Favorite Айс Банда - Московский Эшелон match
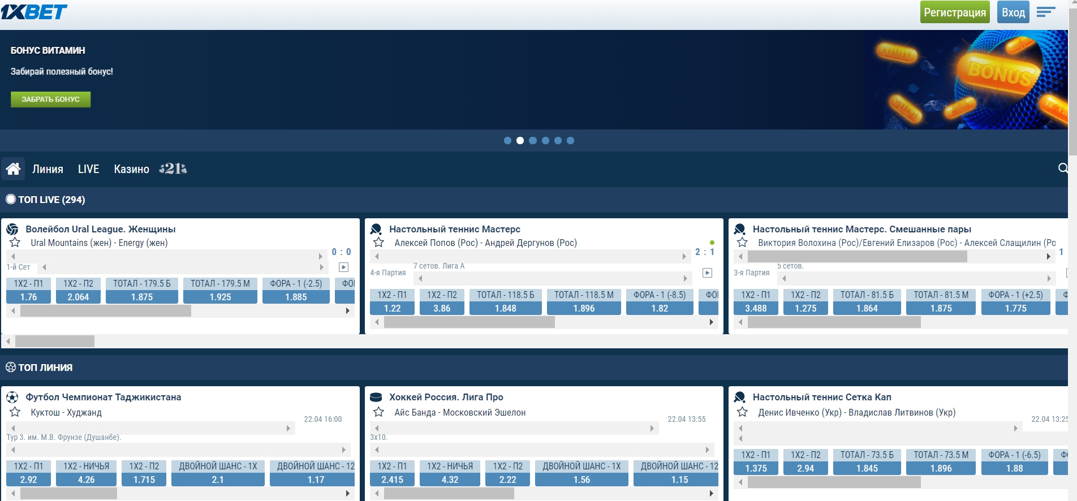 [x=379, y=412]
